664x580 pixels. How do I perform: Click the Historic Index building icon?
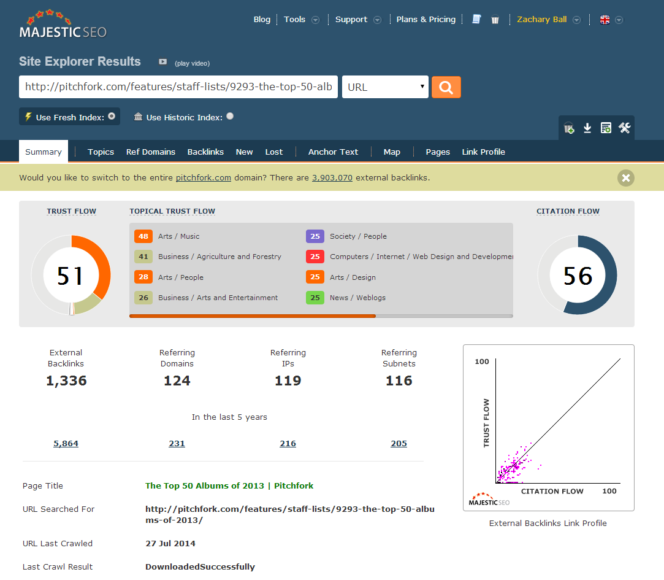pyautogui.click(x=138, y=117)
